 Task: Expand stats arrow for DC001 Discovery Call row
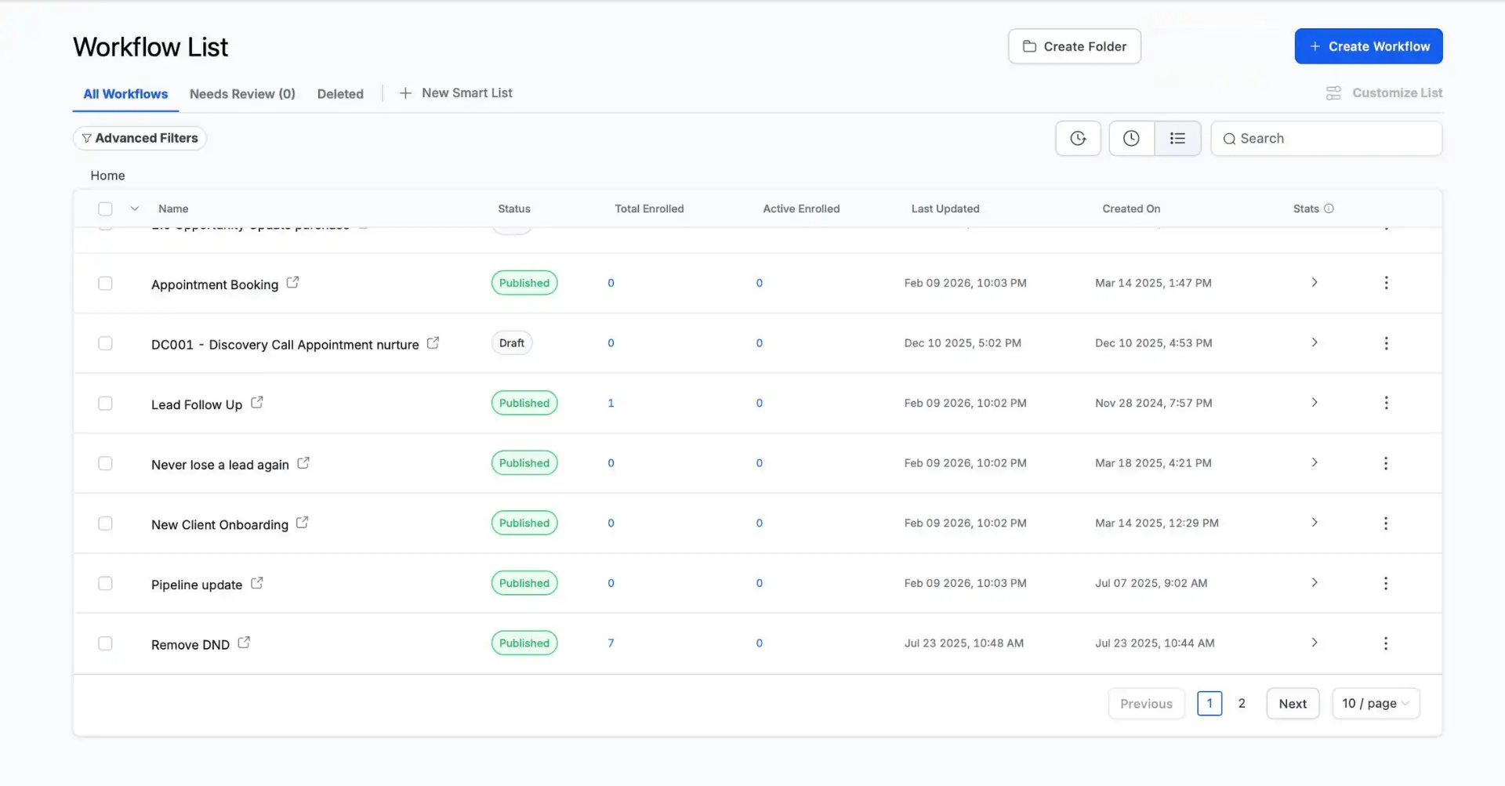point(1314,342)
